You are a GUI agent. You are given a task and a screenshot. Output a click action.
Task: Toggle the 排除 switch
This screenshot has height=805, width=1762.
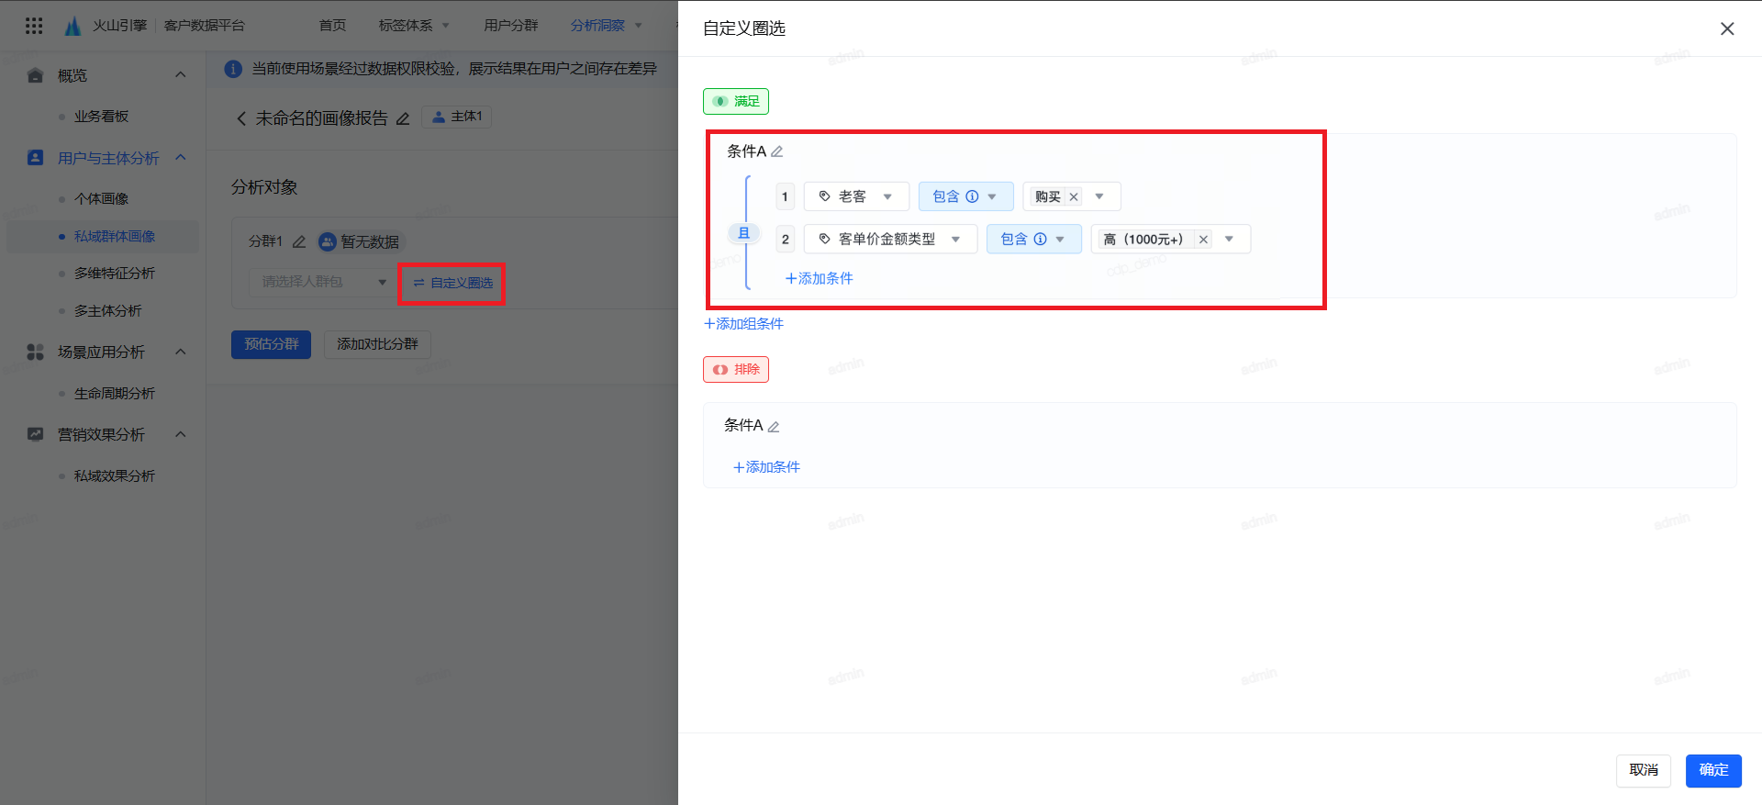point(736,369)
